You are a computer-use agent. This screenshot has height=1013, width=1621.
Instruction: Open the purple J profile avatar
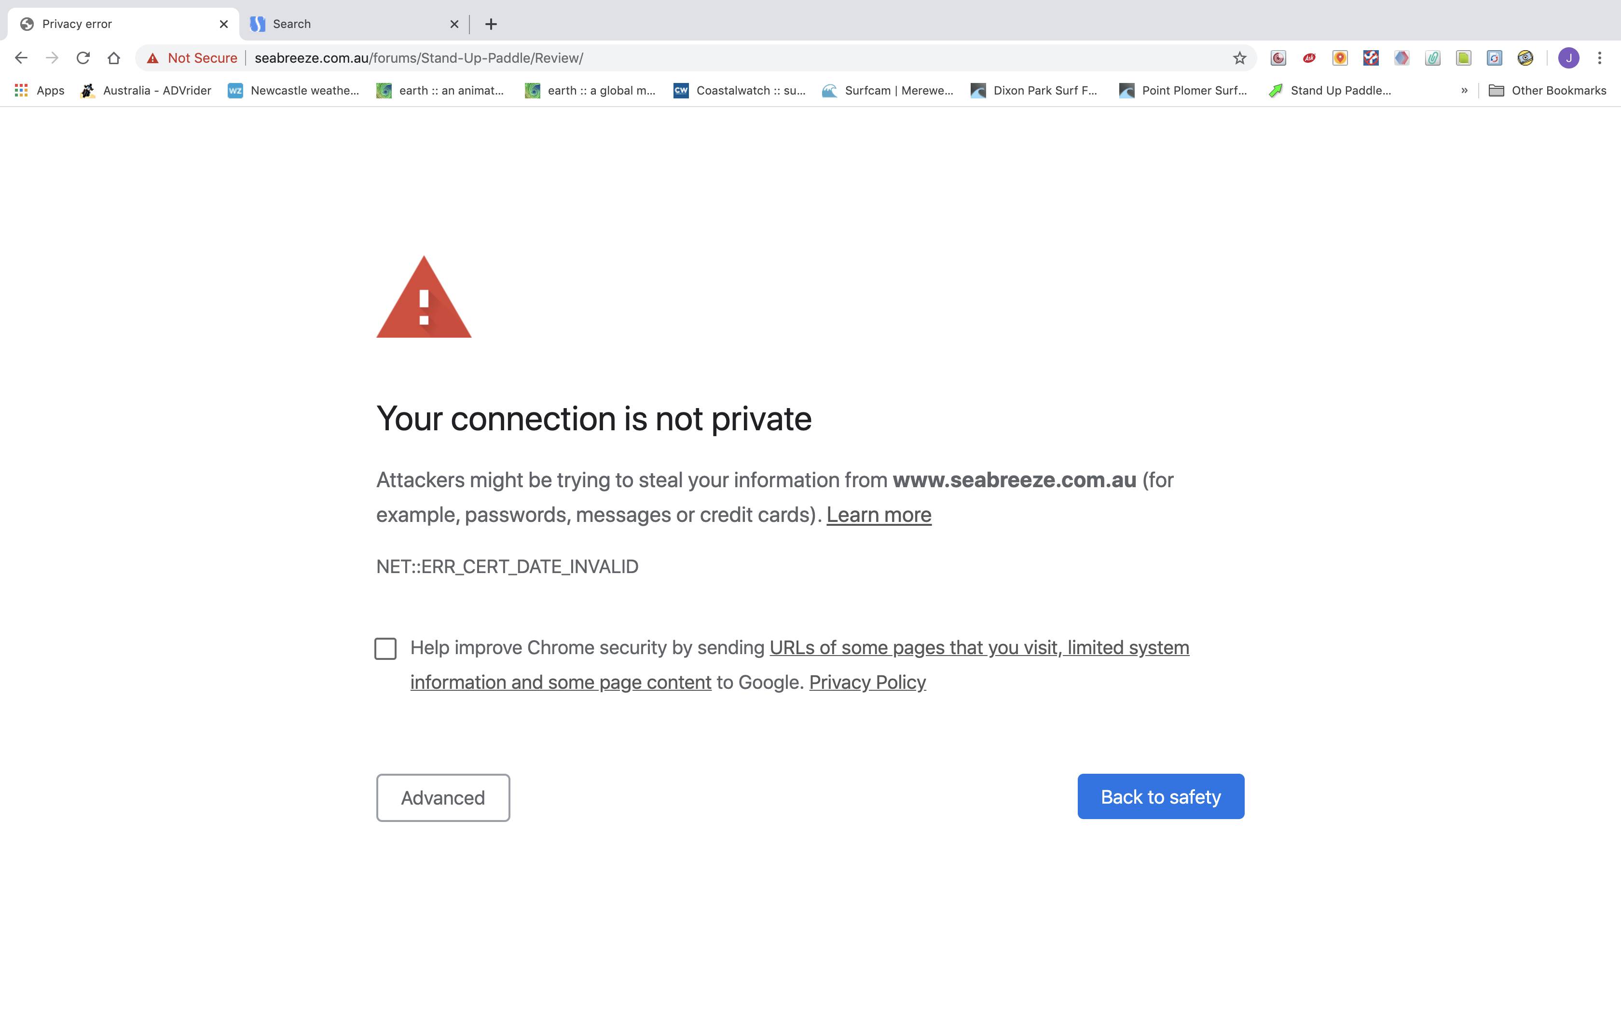point(1568,58)
